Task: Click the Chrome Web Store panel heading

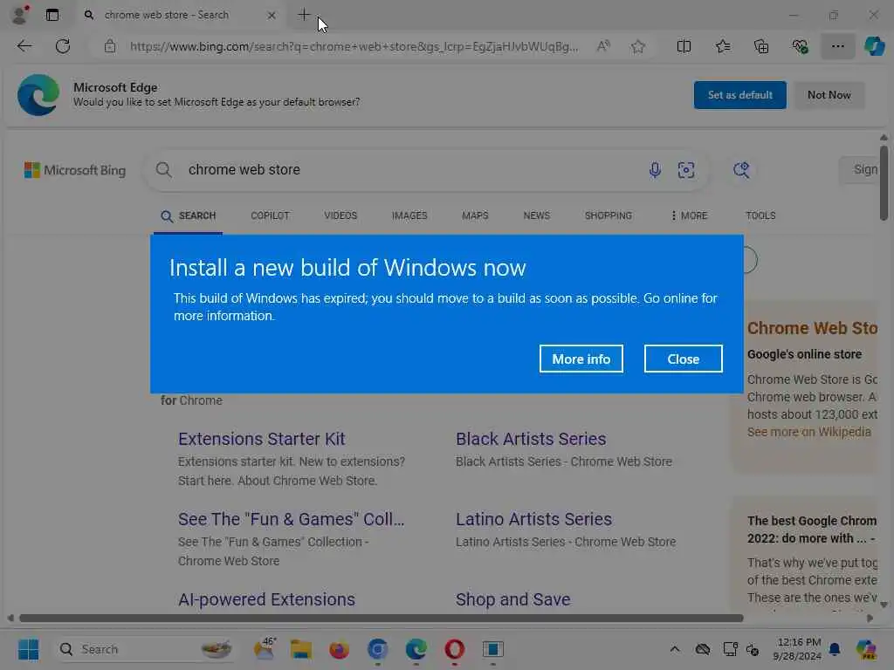Action: coord(812,328)
